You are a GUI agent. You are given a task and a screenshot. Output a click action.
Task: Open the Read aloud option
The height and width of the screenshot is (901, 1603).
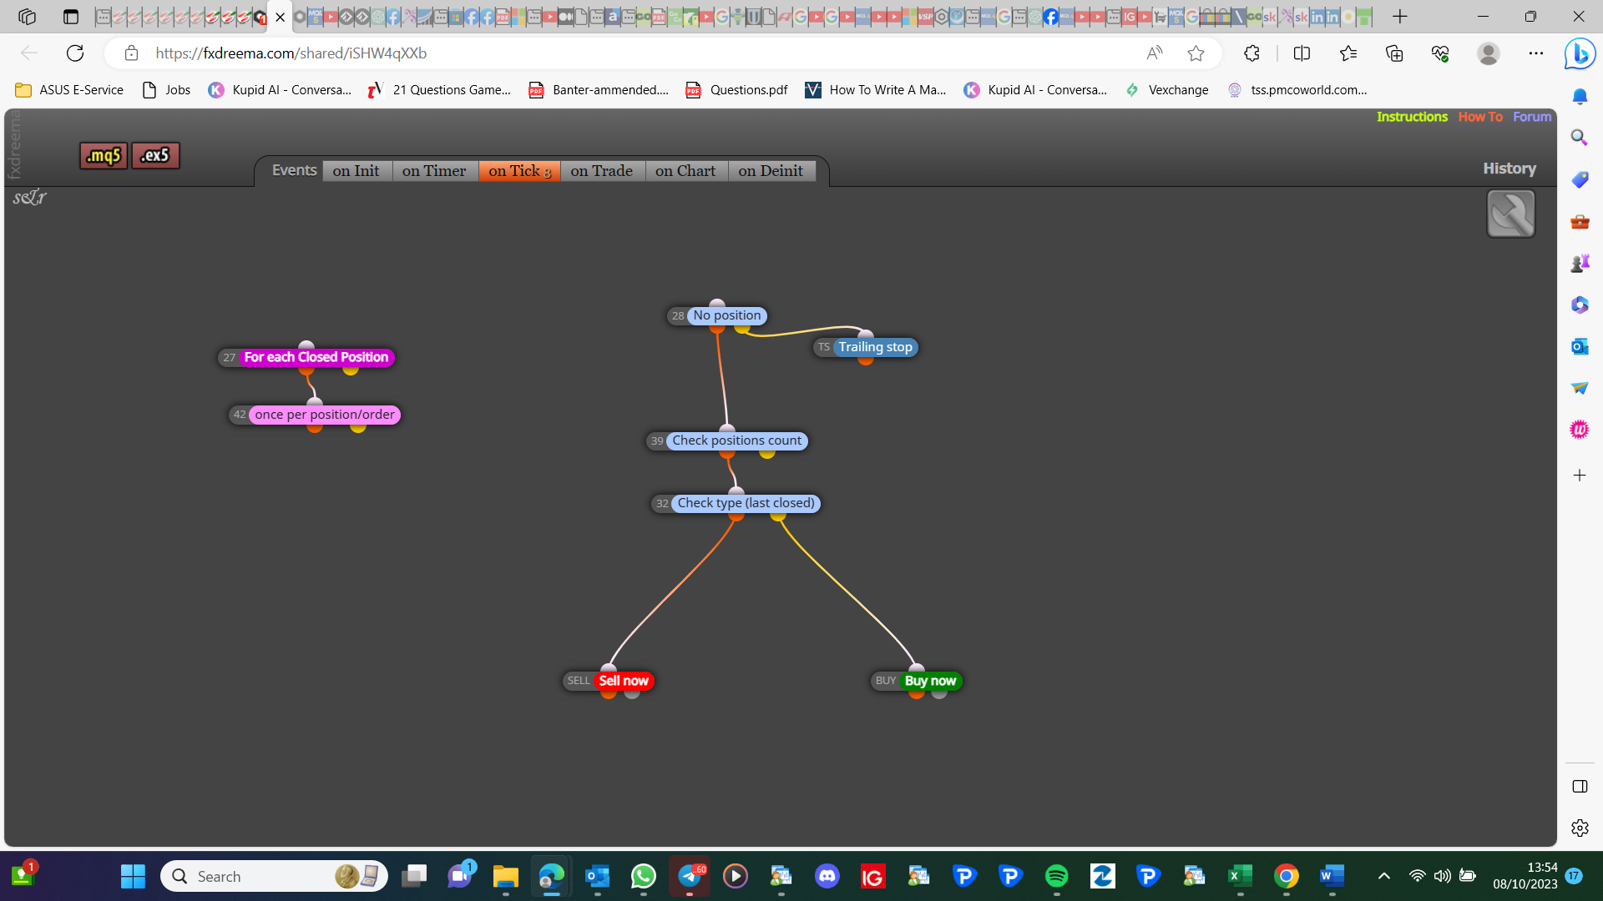[1155, 53]
